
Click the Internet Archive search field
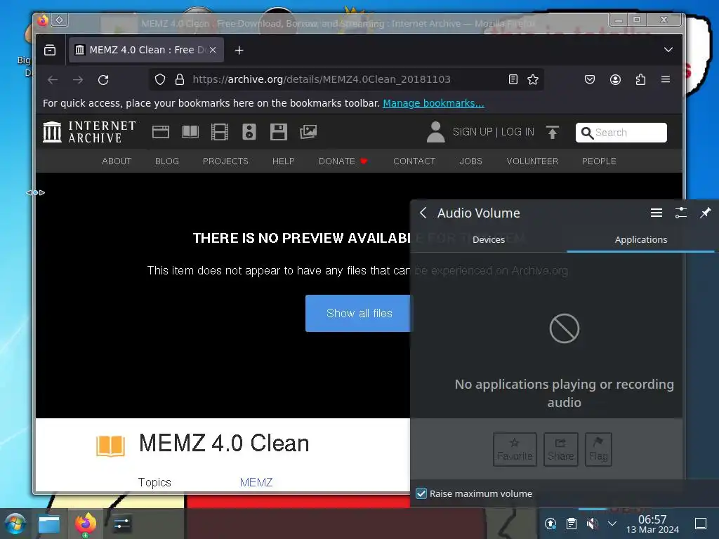(621, 133)
